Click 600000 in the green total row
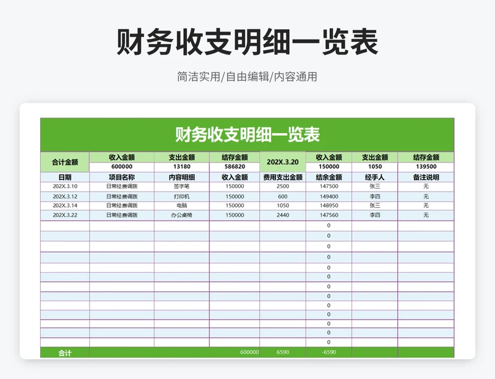Image resolution: width=495 pixels, height=379 pixels. 249,352
